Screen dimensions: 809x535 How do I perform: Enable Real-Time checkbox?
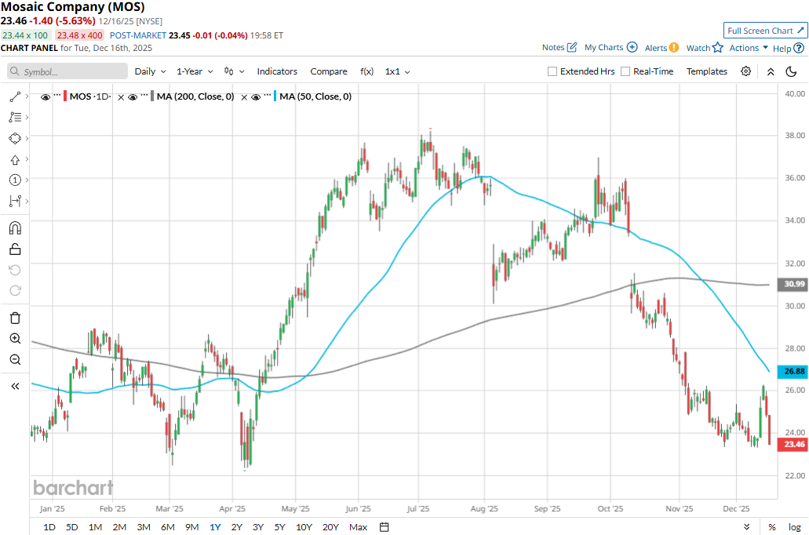(625, 71)
